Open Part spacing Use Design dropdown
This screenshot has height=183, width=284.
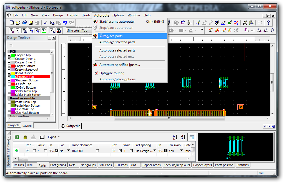tap(155, 151)
